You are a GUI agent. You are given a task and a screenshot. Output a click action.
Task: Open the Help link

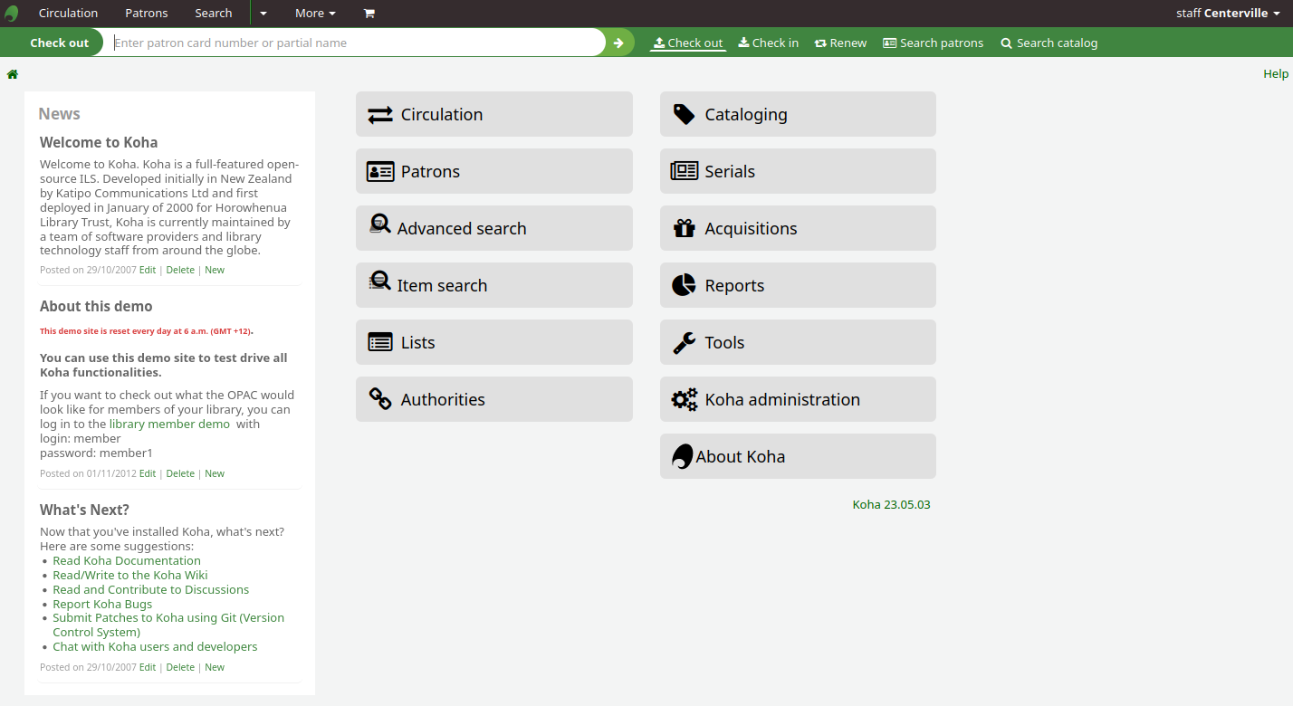click(1276, 74)
